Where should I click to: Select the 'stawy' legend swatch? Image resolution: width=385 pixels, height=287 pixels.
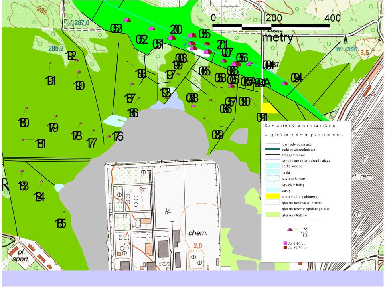[x=273, y=190]
